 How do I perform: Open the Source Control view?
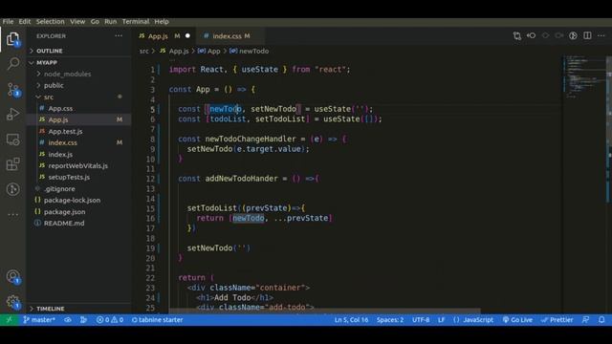pyautogui.click(x=13, y=90)
